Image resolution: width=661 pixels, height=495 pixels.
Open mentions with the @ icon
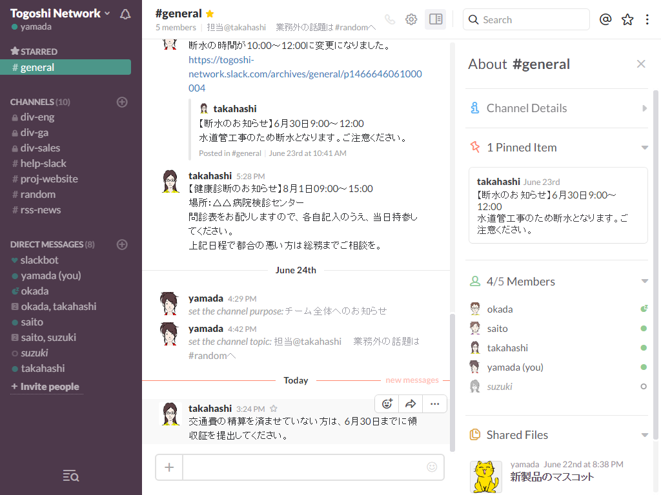pos(605,19)
